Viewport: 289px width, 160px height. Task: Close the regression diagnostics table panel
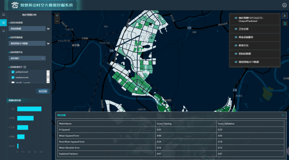coord(283,115)
